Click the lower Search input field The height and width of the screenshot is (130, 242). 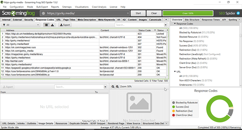79,87
